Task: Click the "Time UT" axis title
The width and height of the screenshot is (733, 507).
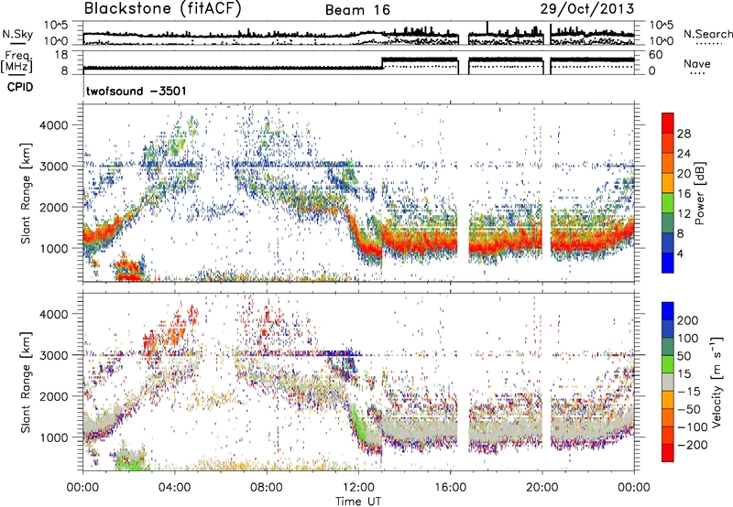Action: tap(358, 501)
